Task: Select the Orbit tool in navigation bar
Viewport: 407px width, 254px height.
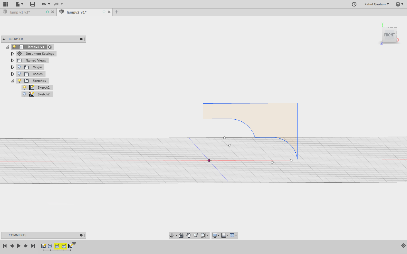Action: [172, 235]
